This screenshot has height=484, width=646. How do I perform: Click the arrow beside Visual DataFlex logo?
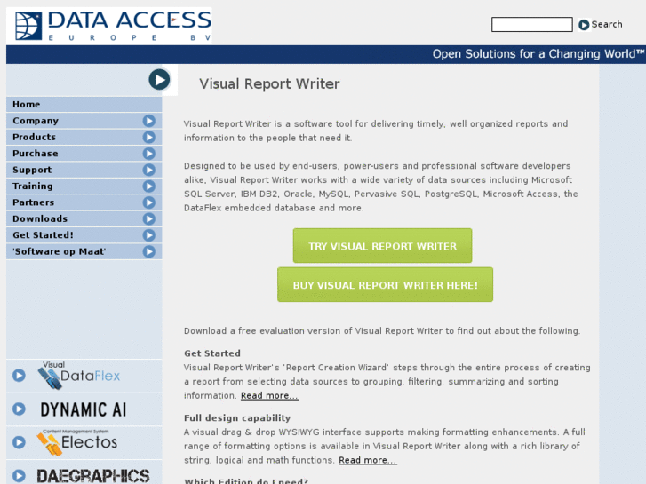click(x=19, y=376)
